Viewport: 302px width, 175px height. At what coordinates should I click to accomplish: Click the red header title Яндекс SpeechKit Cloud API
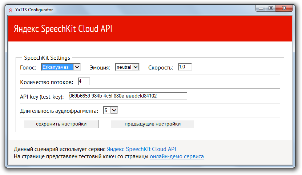(63, 29)
